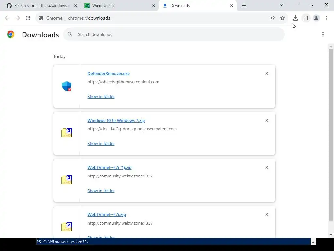Reload the Downloads page
Screen dimensions: 334x251
[x=28, y=18]
